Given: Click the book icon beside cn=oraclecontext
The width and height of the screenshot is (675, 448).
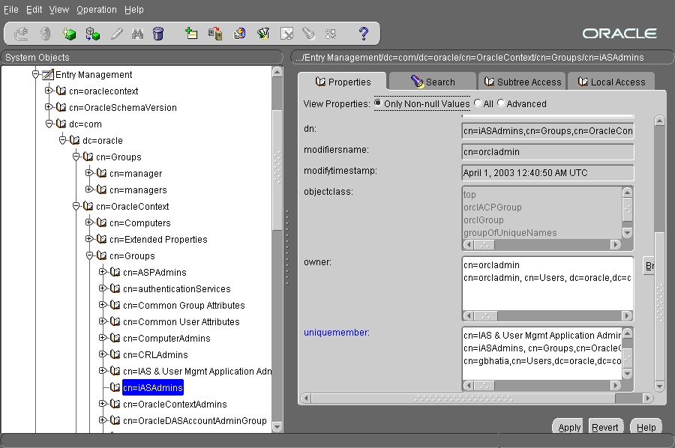Looking at the screenshot, I should coord(61,91).
